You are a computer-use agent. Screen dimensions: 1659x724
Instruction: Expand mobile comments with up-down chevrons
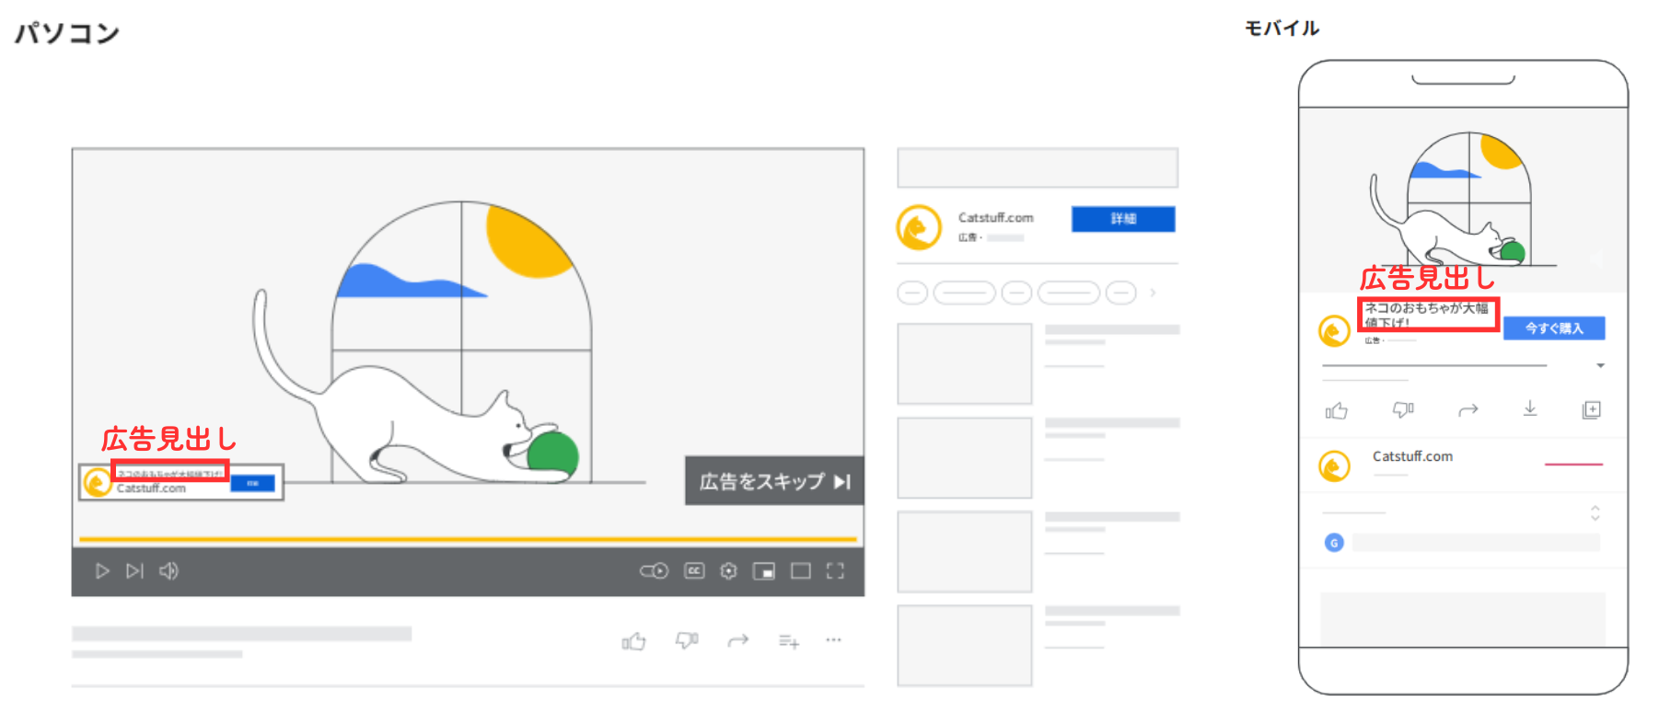[1595, 512]
